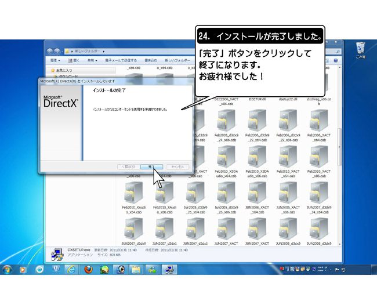This screenshot has width=377, height=294.
Task: Click Explorer file list vertical scrollbar
Action: click(x=339, y=147)
